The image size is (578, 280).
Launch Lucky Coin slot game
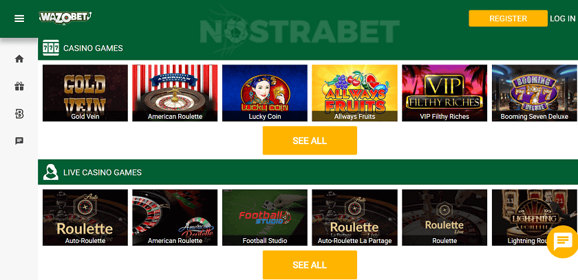265,93
